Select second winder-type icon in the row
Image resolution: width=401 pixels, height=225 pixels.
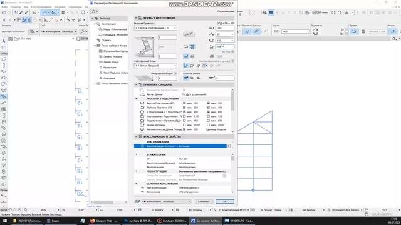[x=192, y=66]
